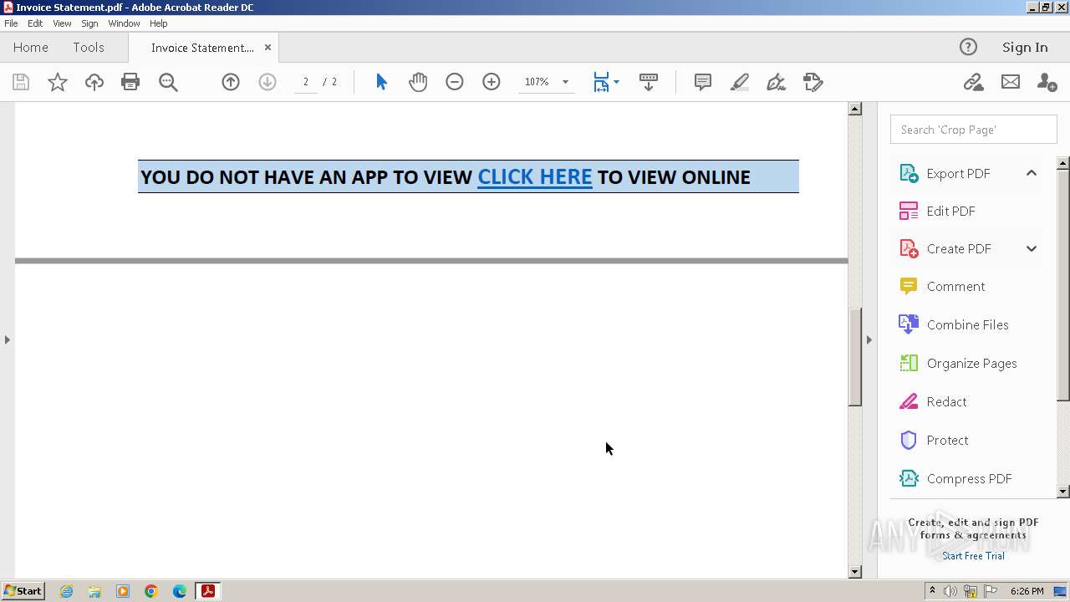Close the Invoice Statement tab
Image resolution: width=1070 pixels, height=602 pixels.
click(267, 48)
